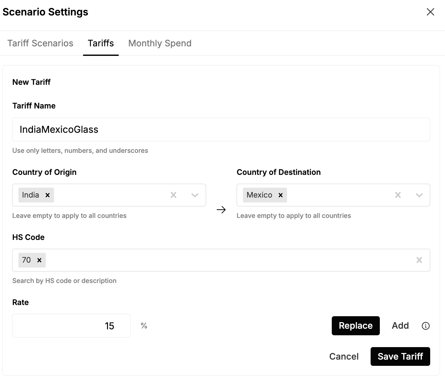Select the Tariffs tab
445x378 pixels.
(x=101, y=43)
